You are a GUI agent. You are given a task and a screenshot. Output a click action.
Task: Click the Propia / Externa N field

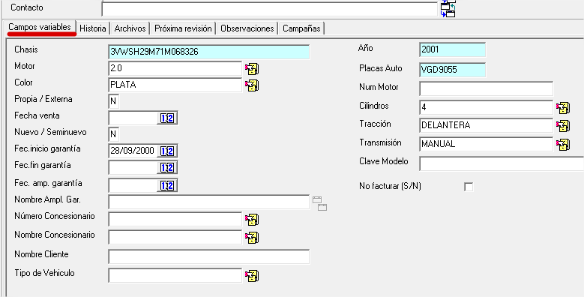pyautogui.click(x=114, y=101)
